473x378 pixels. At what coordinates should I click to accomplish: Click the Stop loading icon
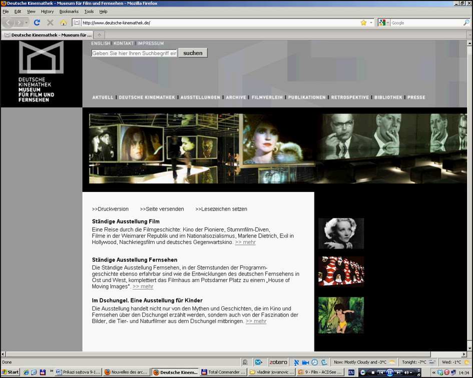click(50, 22)
